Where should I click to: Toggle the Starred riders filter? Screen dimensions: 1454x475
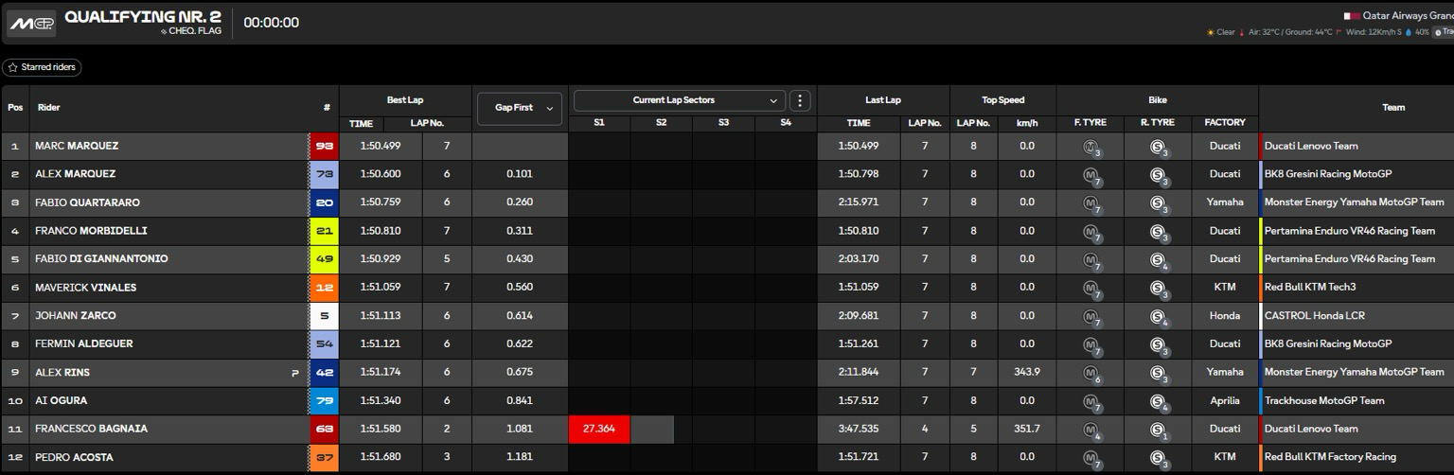pyautogui.click(x=42, y=67)
